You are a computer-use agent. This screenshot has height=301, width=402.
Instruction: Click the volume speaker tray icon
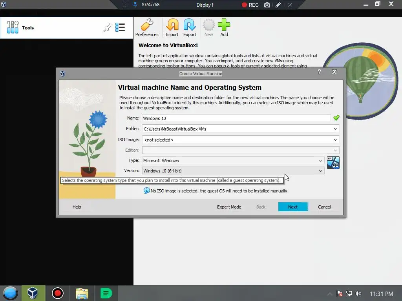tap(358, 294)
